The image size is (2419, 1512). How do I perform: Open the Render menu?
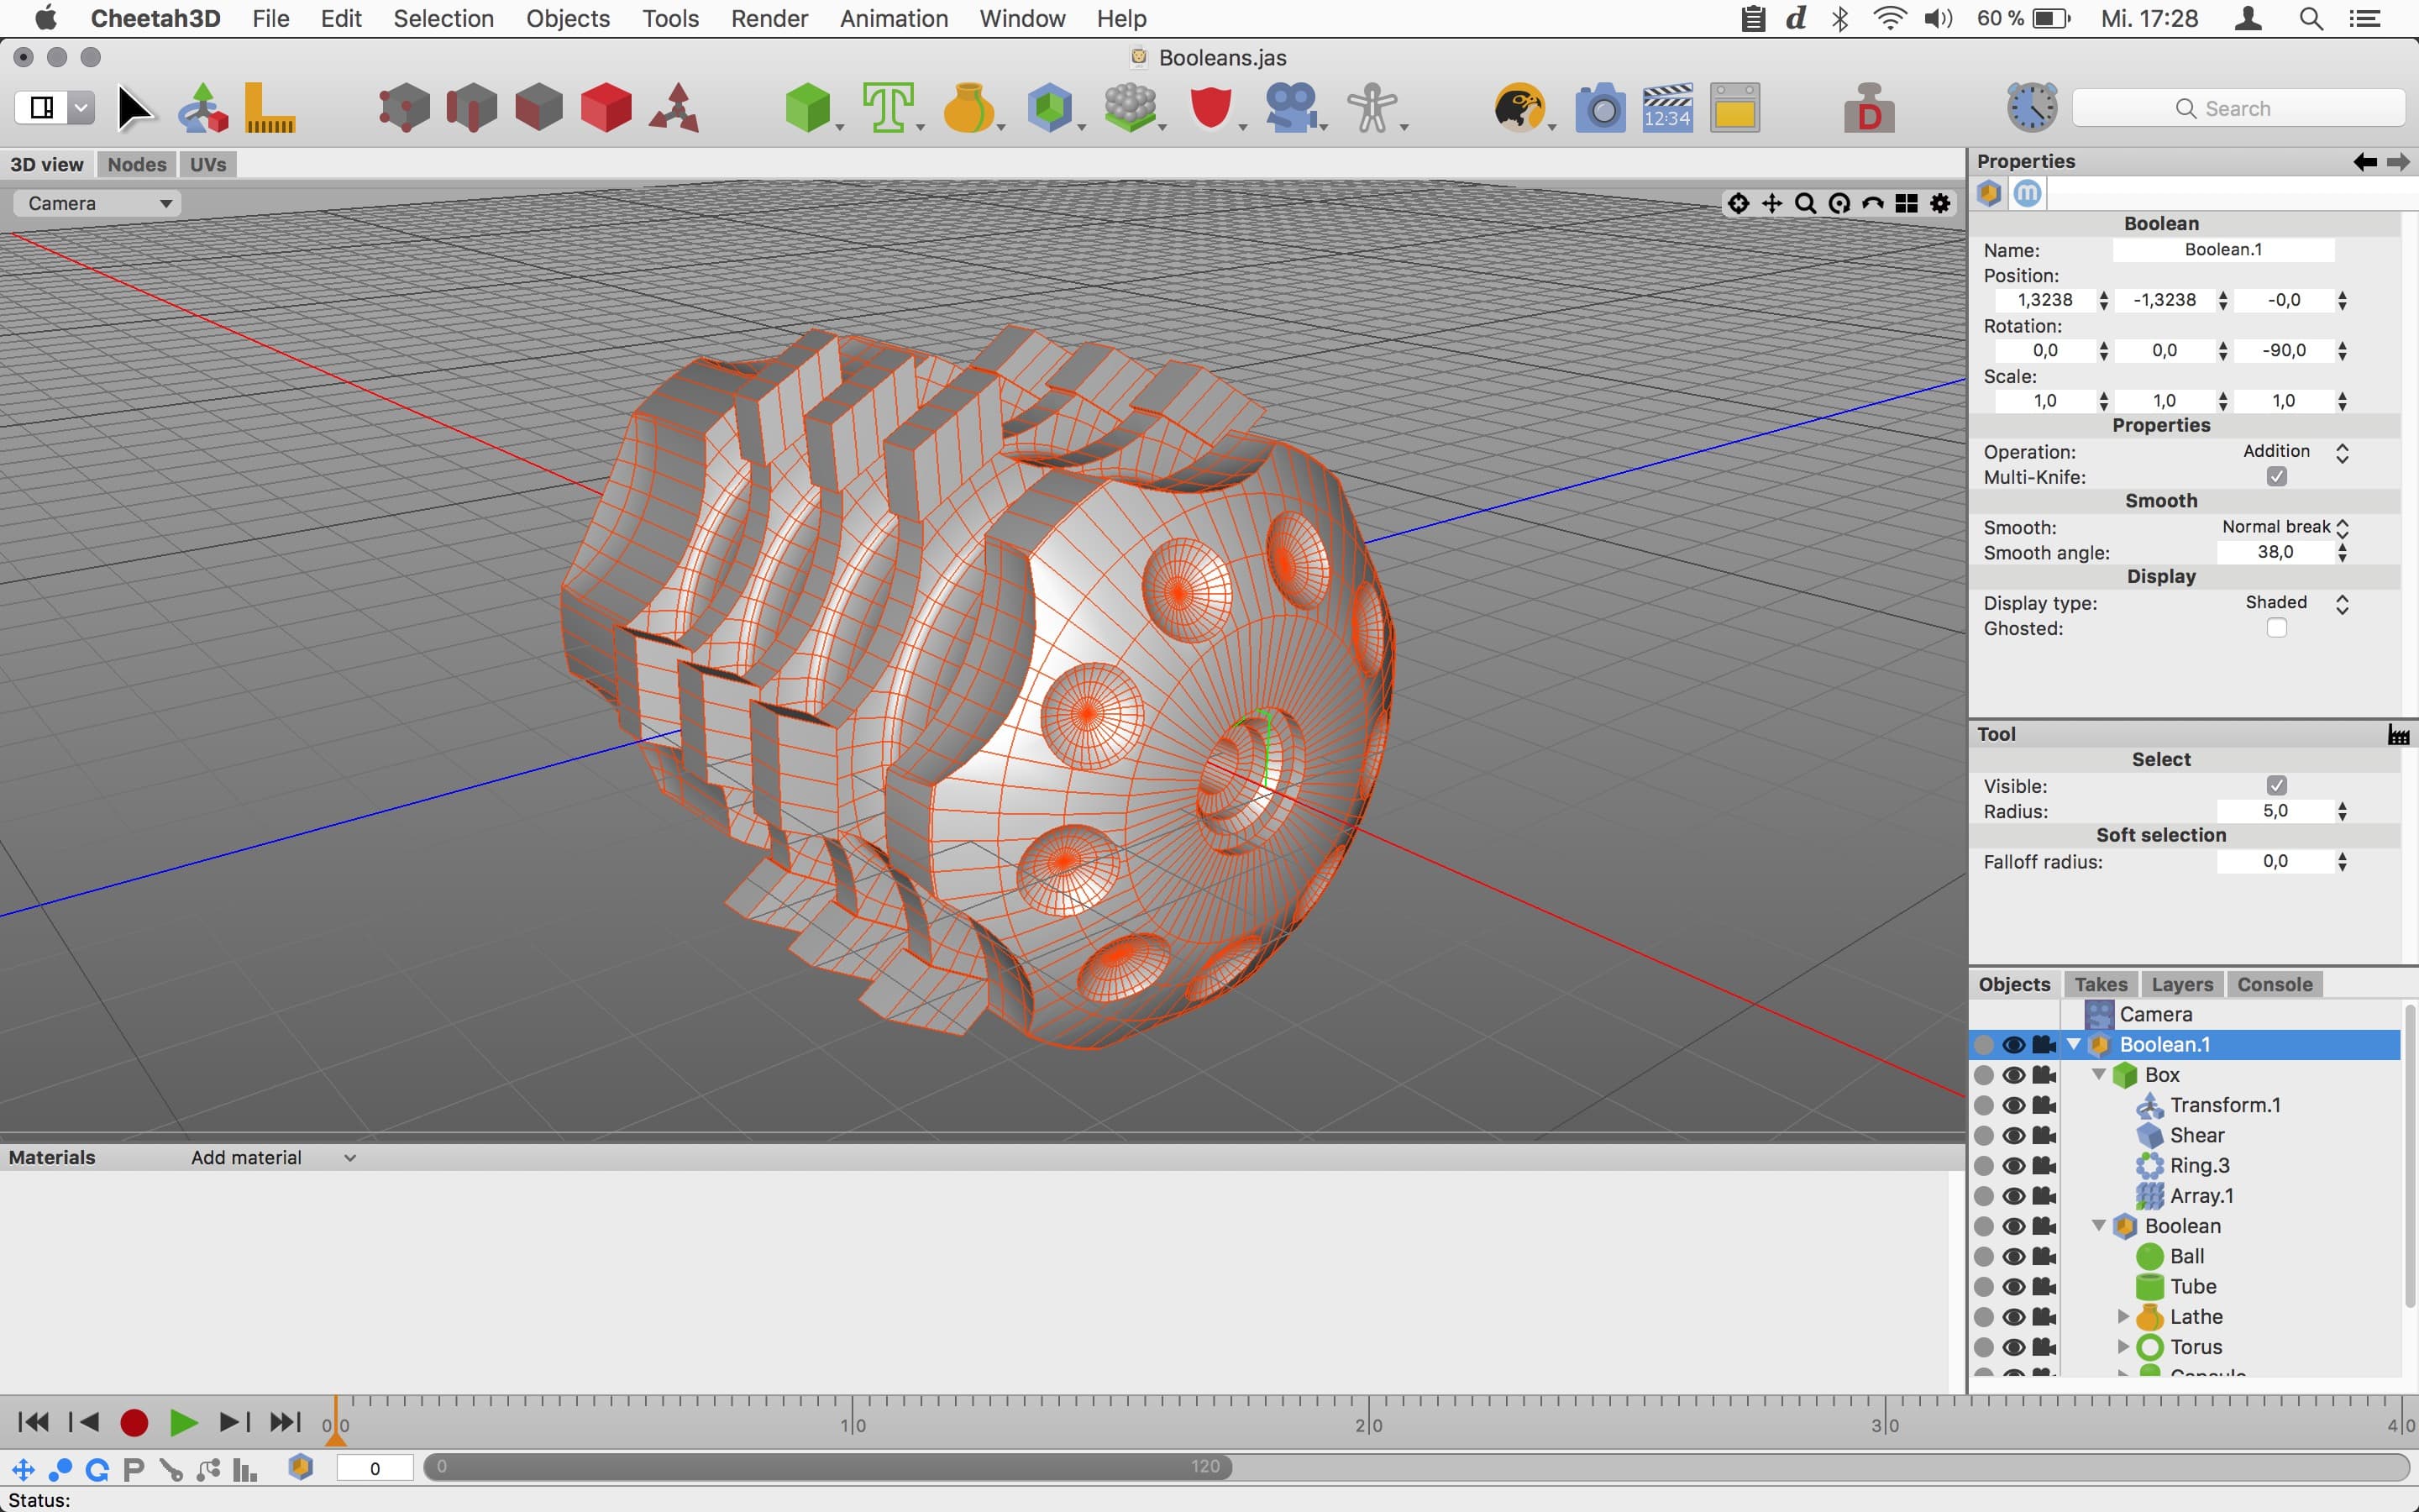(x=769, y=18)
